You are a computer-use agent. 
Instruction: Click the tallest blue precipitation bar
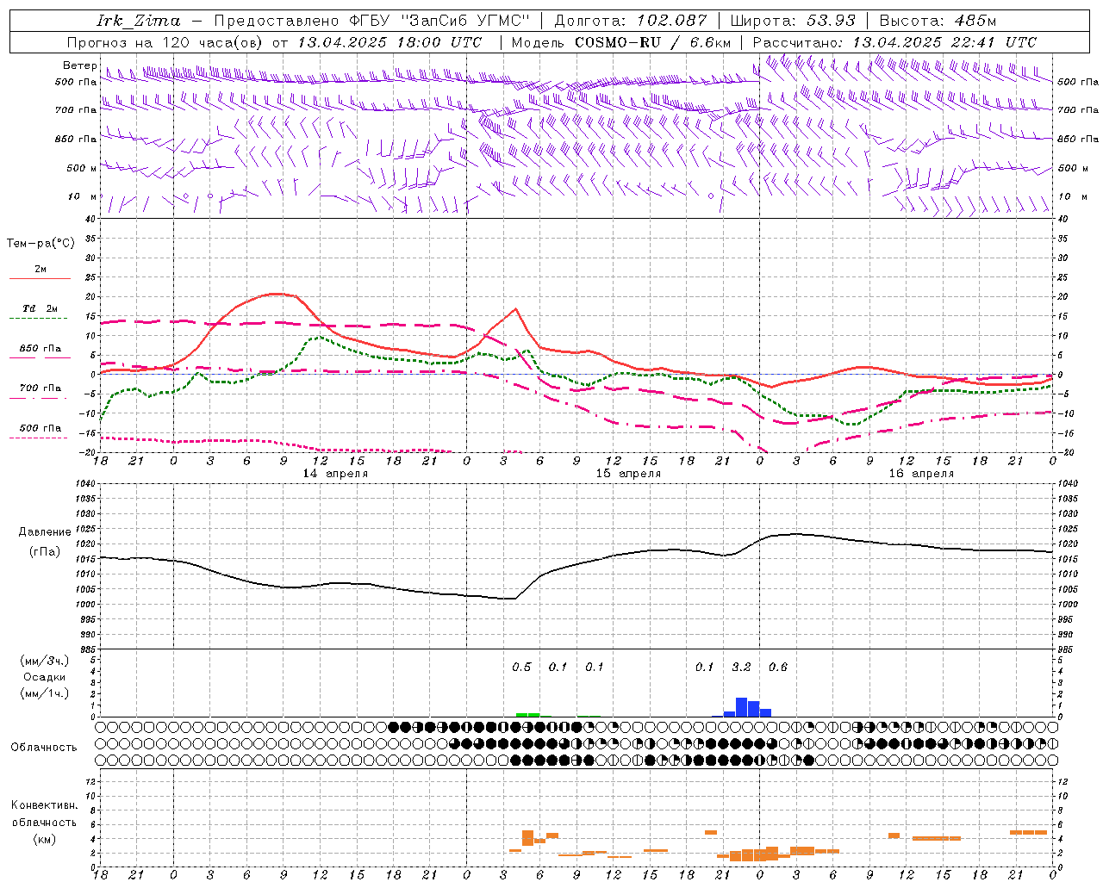pos(741,707)
